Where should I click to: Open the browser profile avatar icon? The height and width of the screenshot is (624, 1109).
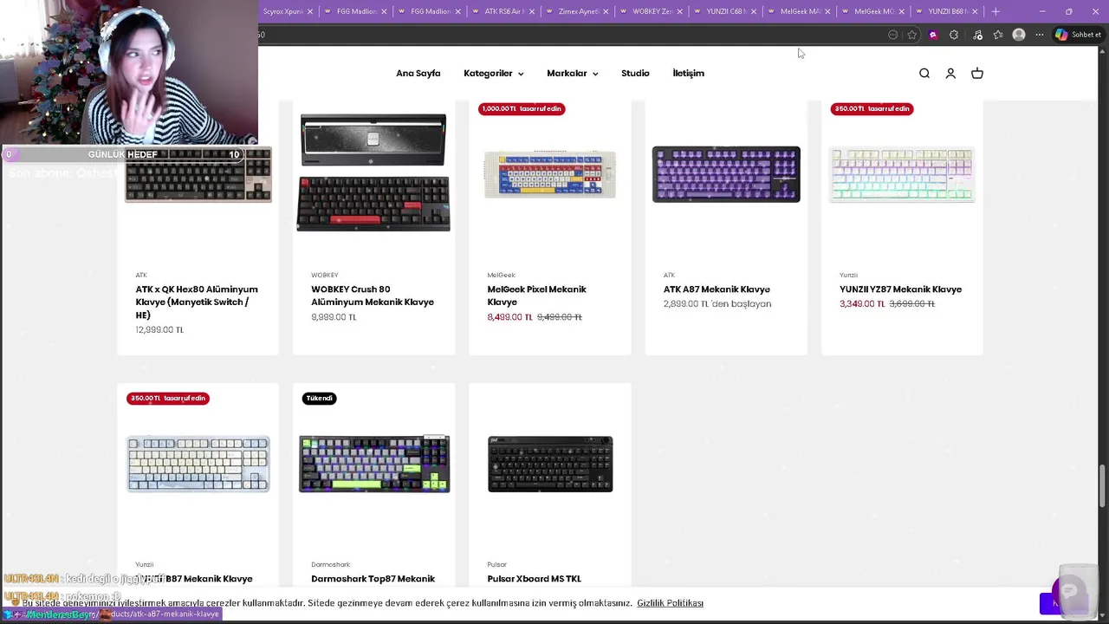[1019, 35]
